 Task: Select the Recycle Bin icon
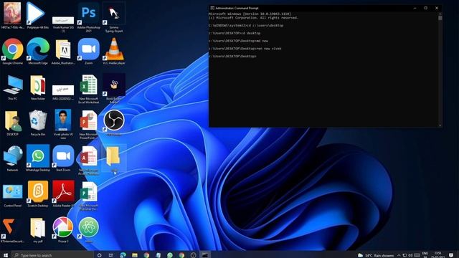tap(38, 123)
